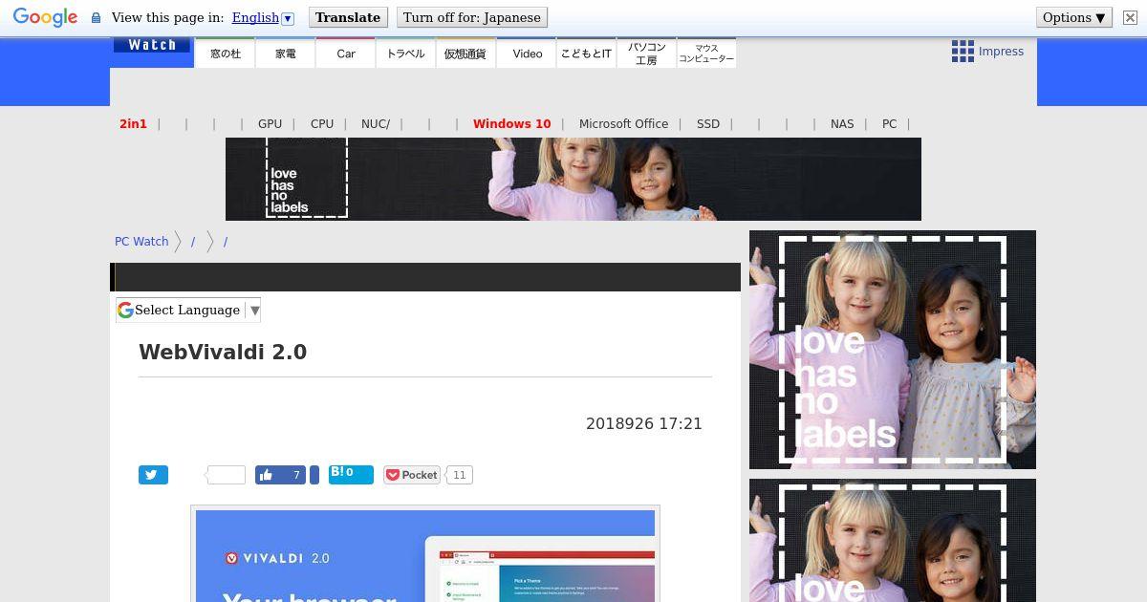This screenshot has width=1147, height=602.
Task: Share the article on Twitter
Action: (153, 475)
